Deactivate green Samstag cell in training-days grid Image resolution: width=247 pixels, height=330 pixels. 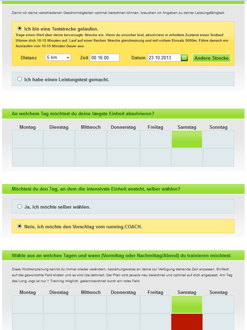click(x=187, y=304)
